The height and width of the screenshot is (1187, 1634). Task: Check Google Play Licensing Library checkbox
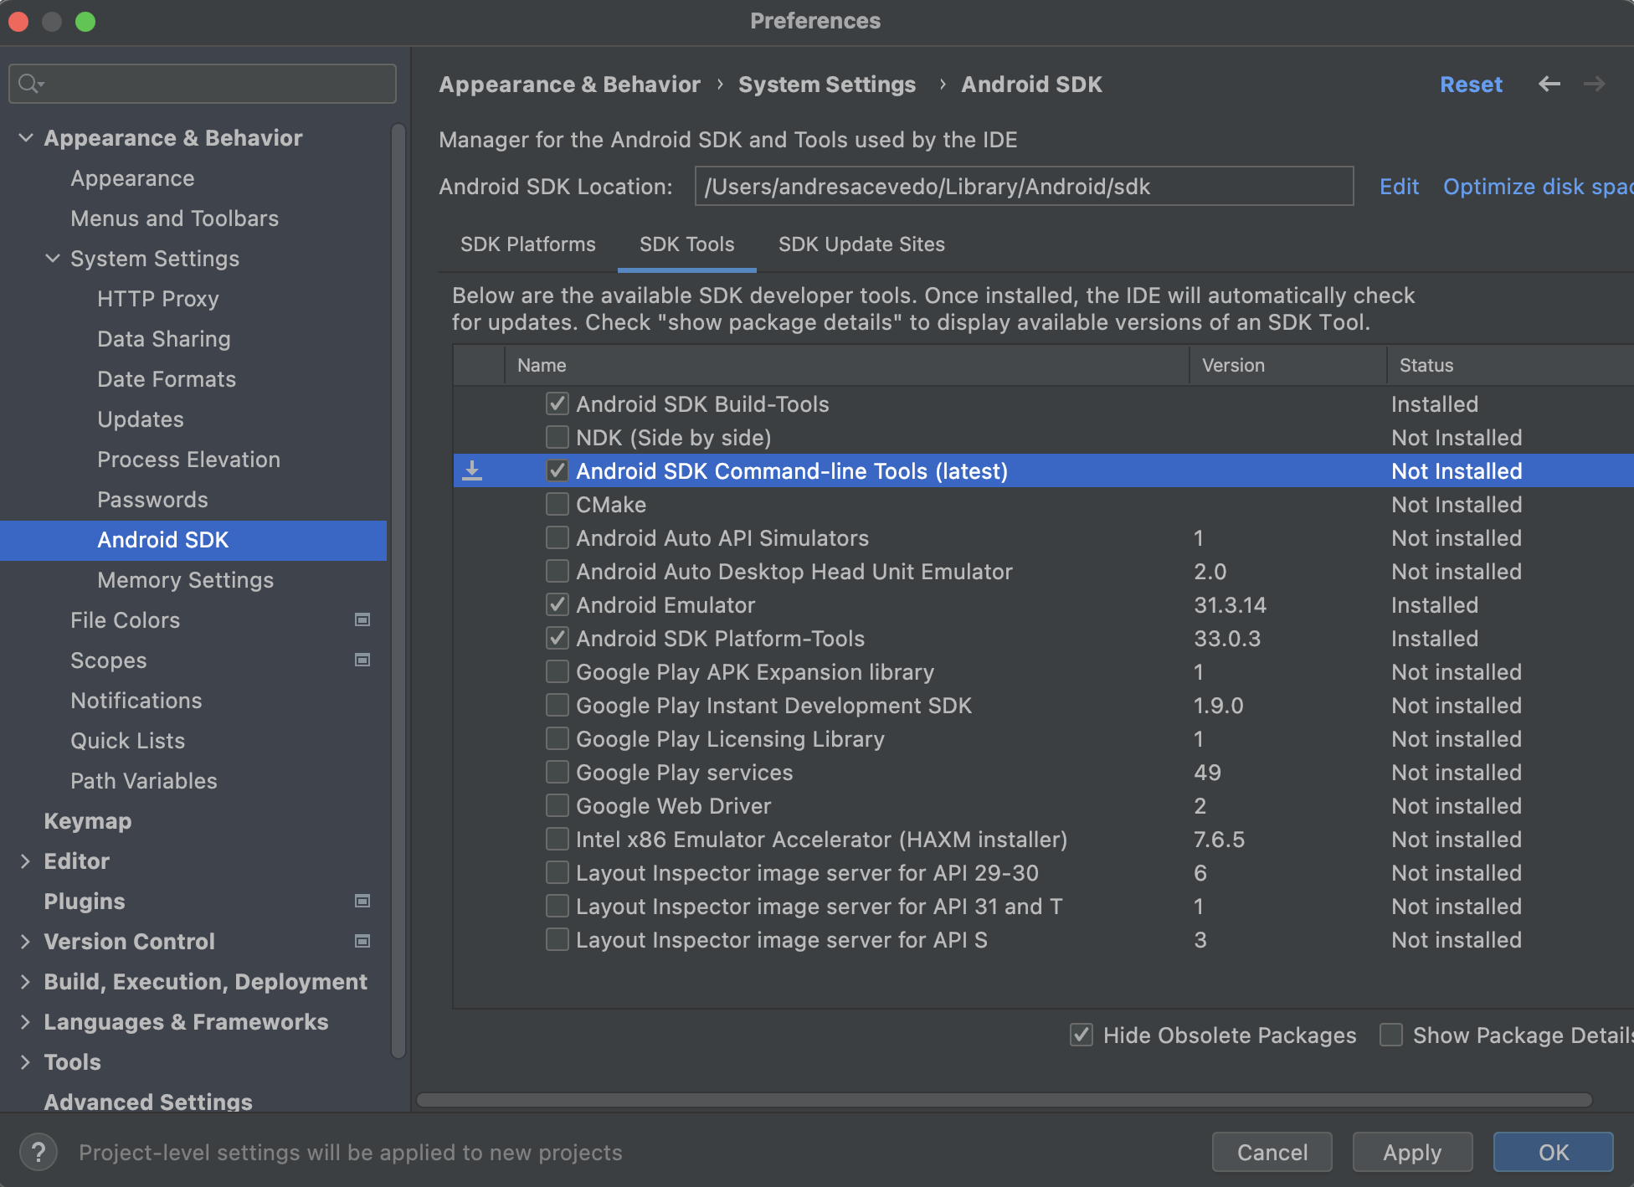click(x=558, y=738)
